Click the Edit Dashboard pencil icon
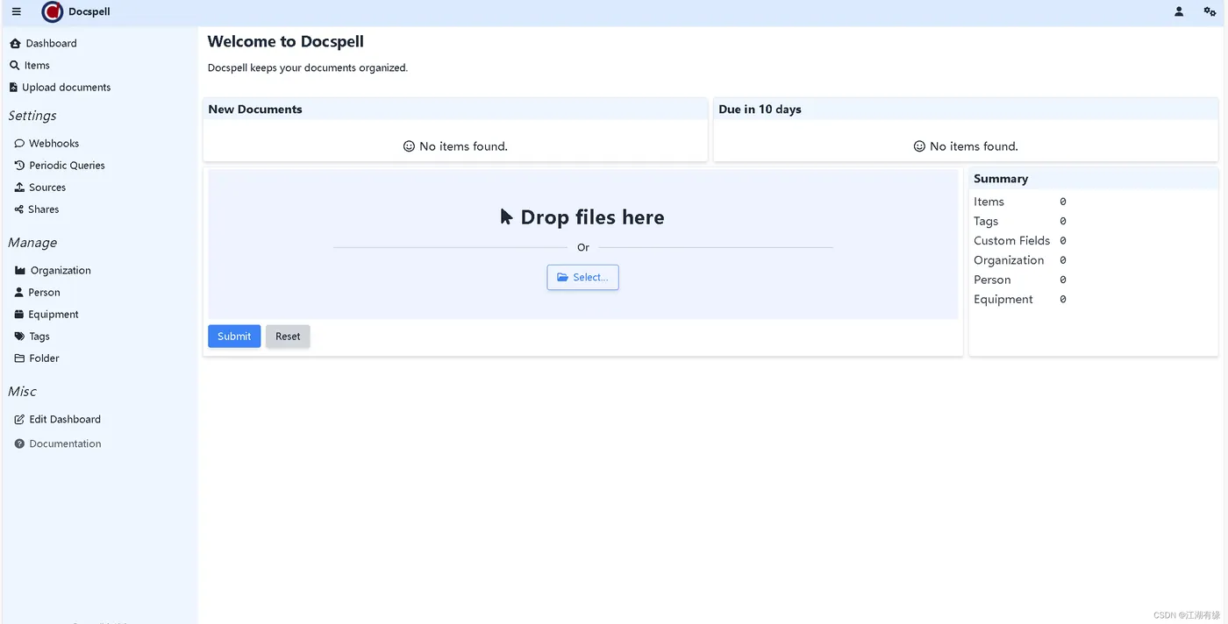 19,420
